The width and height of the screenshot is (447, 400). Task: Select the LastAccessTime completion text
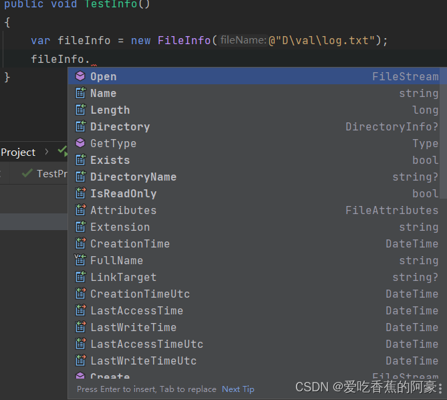(x=137, y=310)
